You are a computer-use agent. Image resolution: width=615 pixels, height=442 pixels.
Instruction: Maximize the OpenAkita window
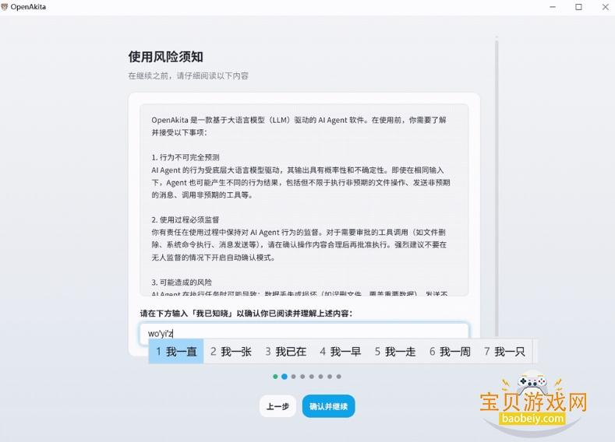click(x=578, y=7)
